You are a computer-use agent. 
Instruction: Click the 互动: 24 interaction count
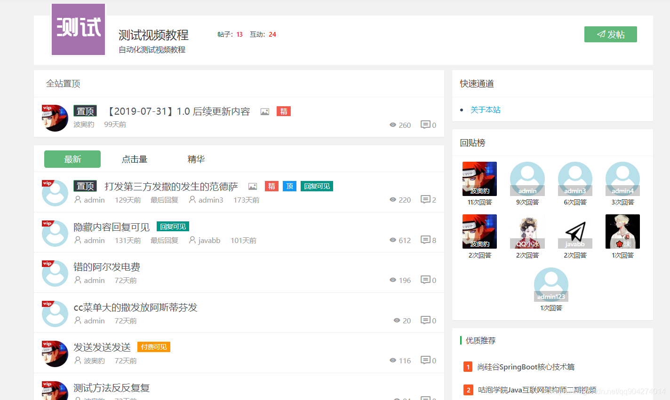[263, 34]
